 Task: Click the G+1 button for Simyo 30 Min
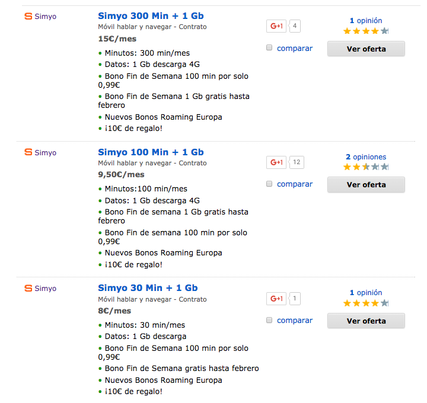click(276, 299)
